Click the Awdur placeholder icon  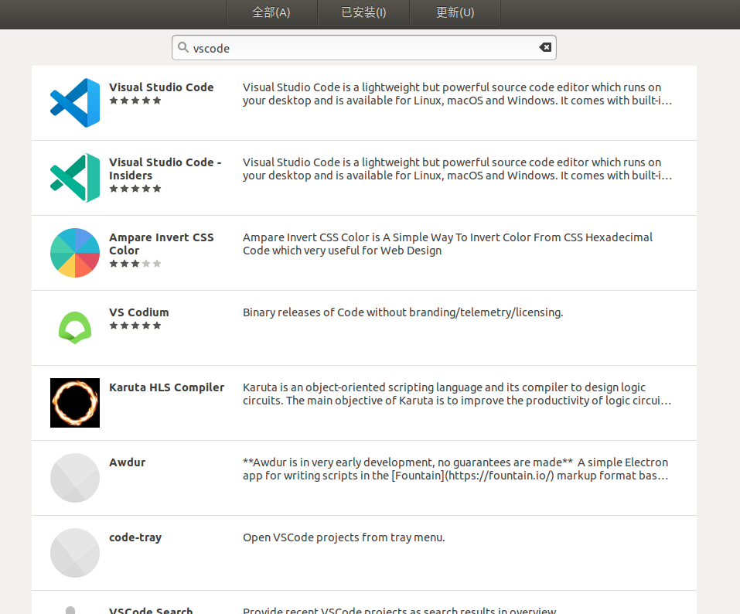click(x=75, y=478)
